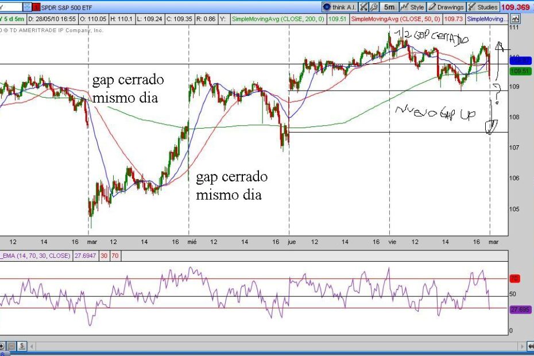Expand the symbol selector dropdown arrow

[x=27, y=7]
